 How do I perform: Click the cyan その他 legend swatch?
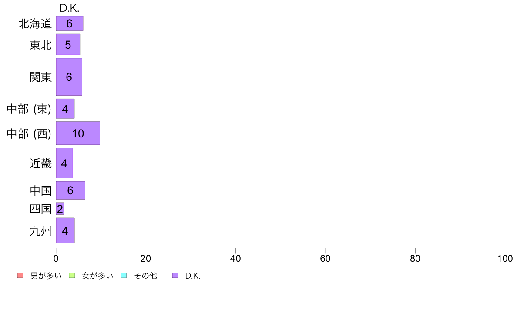click(x=124, y=275)
